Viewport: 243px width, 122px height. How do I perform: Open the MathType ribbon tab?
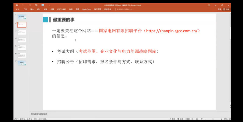point(87,9)
